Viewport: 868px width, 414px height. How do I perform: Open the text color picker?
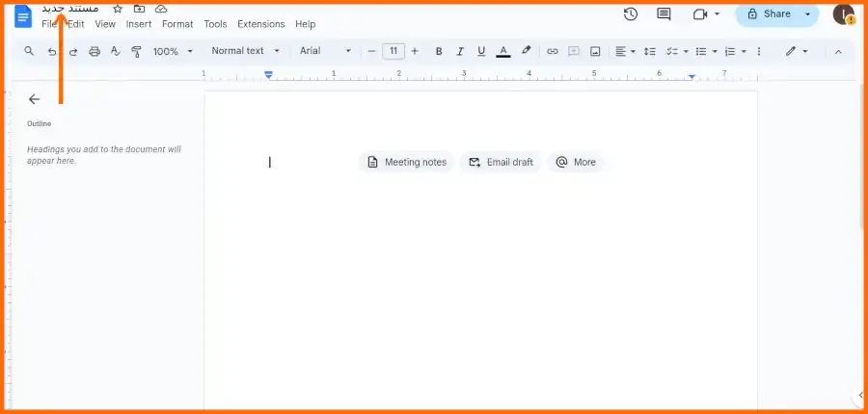click(503, 51)
